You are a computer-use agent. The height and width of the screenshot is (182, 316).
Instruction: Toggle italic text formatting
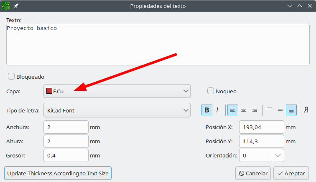[x=217, y=110]
